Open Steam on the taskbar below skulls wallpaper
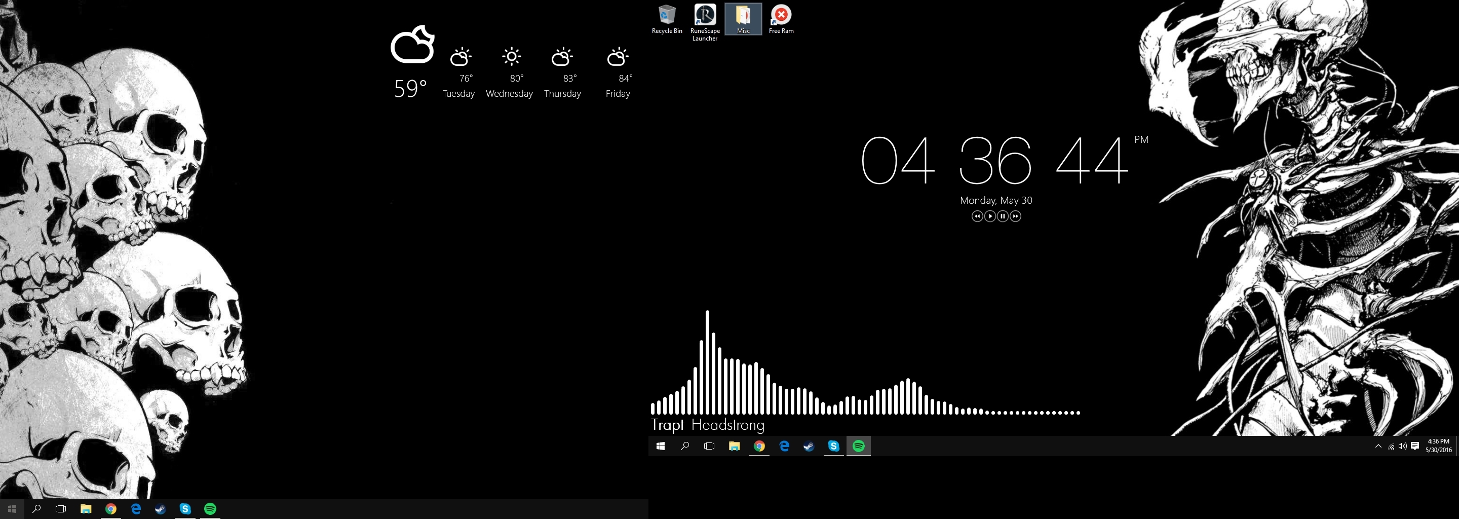The height and width of the screenshot is (519, 1459). click(160, 509)
